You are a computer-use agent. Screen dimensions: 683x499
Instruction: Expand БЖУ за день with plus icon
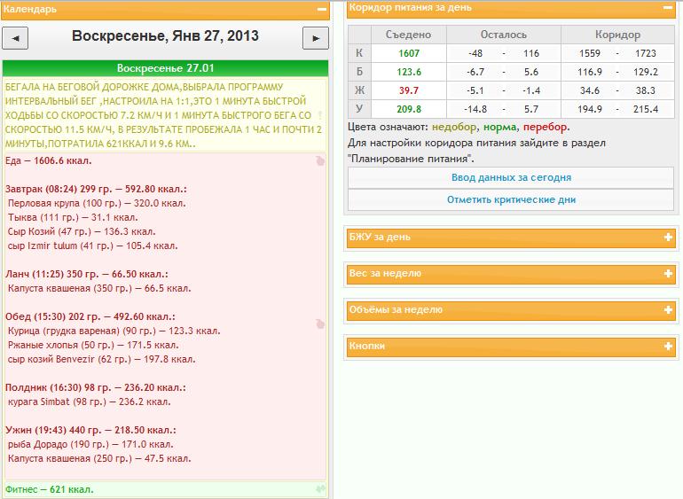pyautogui.click(x=668, y=238)
